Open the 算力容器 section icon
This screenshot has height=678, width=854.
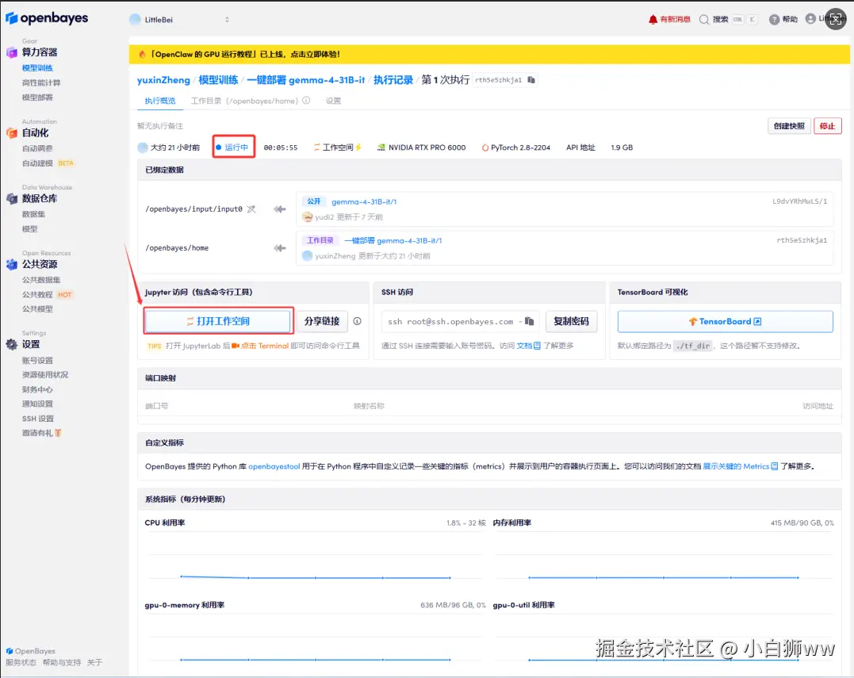click(11, 52)
